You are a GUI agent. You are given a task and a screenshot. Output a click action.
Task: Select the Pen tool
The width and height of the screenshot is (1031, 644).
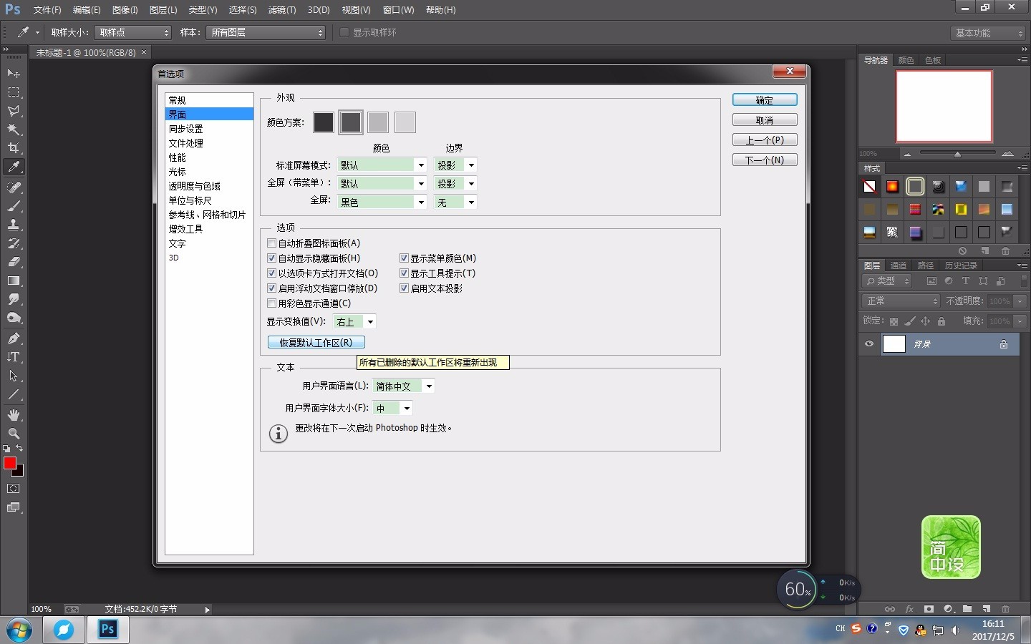click(x=14, y=338)
